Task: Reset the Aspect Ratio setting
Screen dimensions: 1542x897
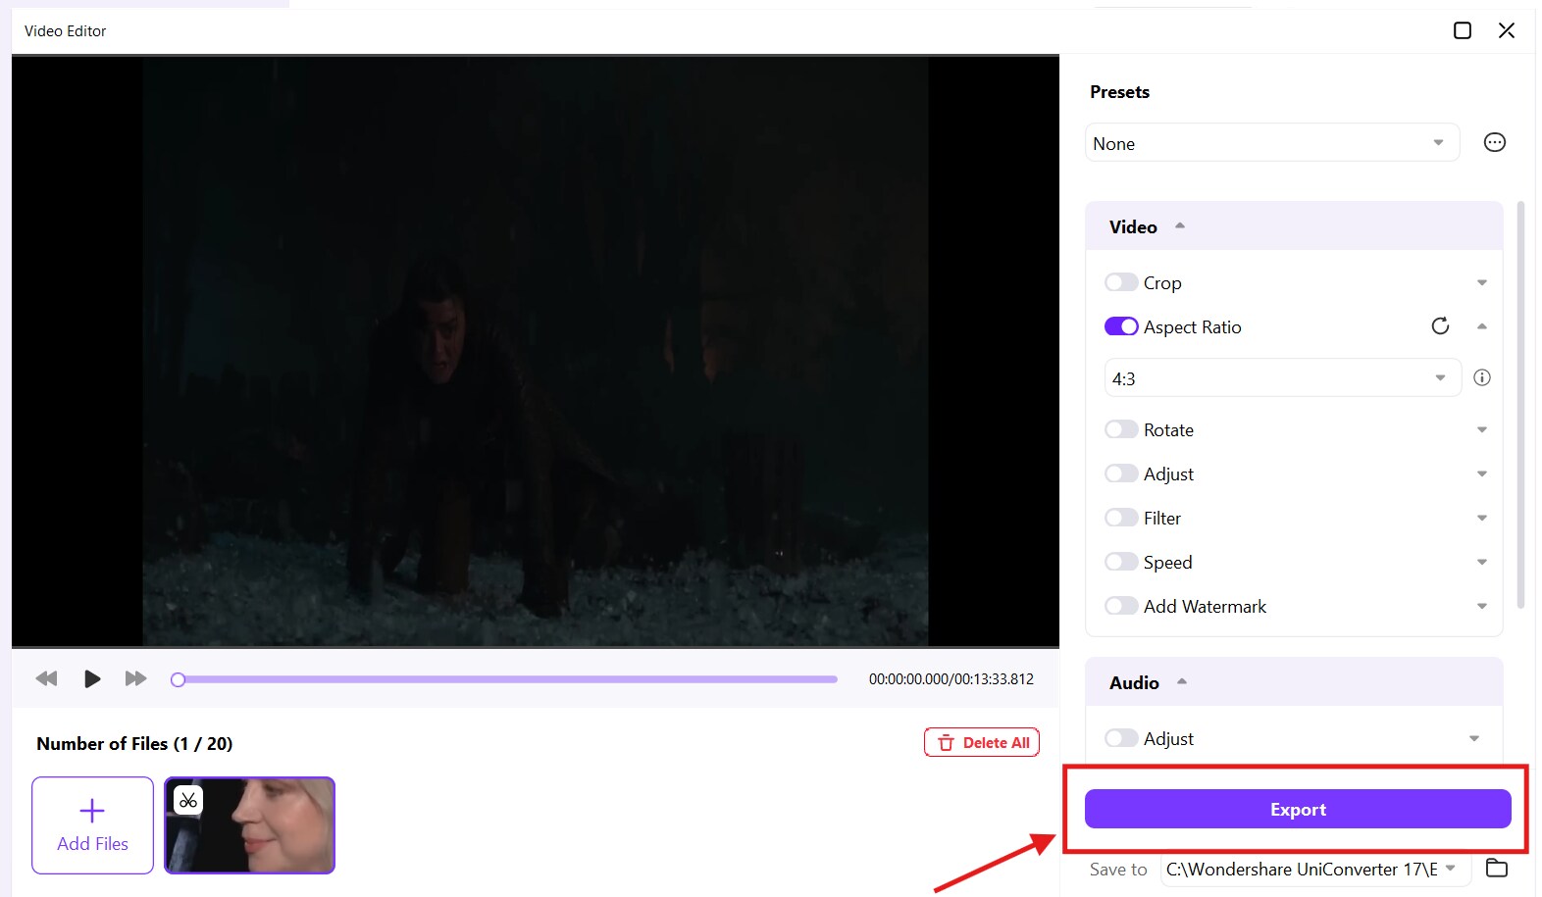Action: [x=1440, y=325]
